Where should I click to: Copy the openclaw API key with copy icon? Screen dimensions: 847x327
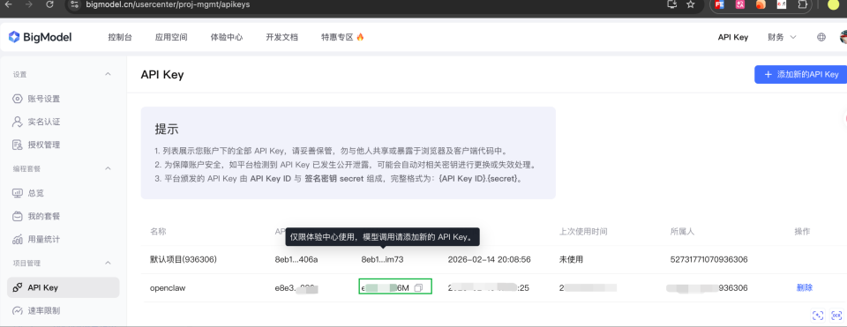[x=417, y=288]
